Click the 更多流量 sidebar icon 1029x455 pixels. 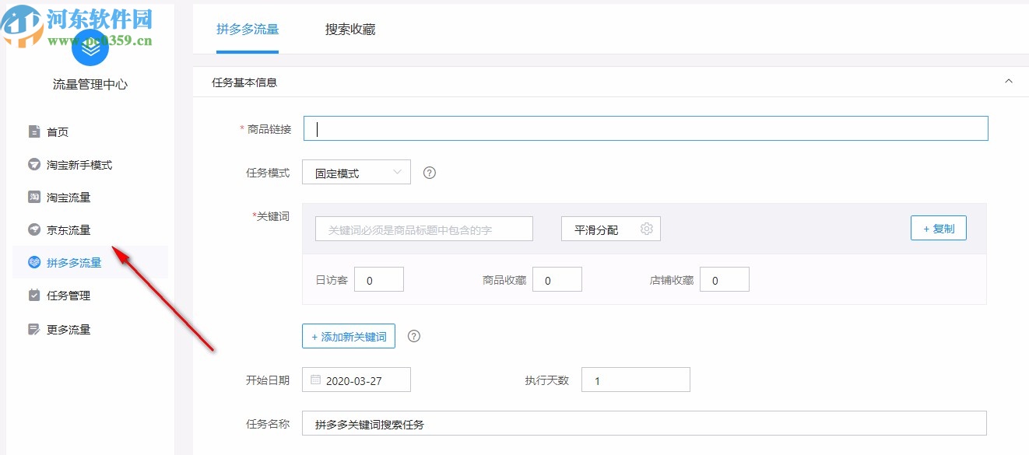[x=34, y=329]
